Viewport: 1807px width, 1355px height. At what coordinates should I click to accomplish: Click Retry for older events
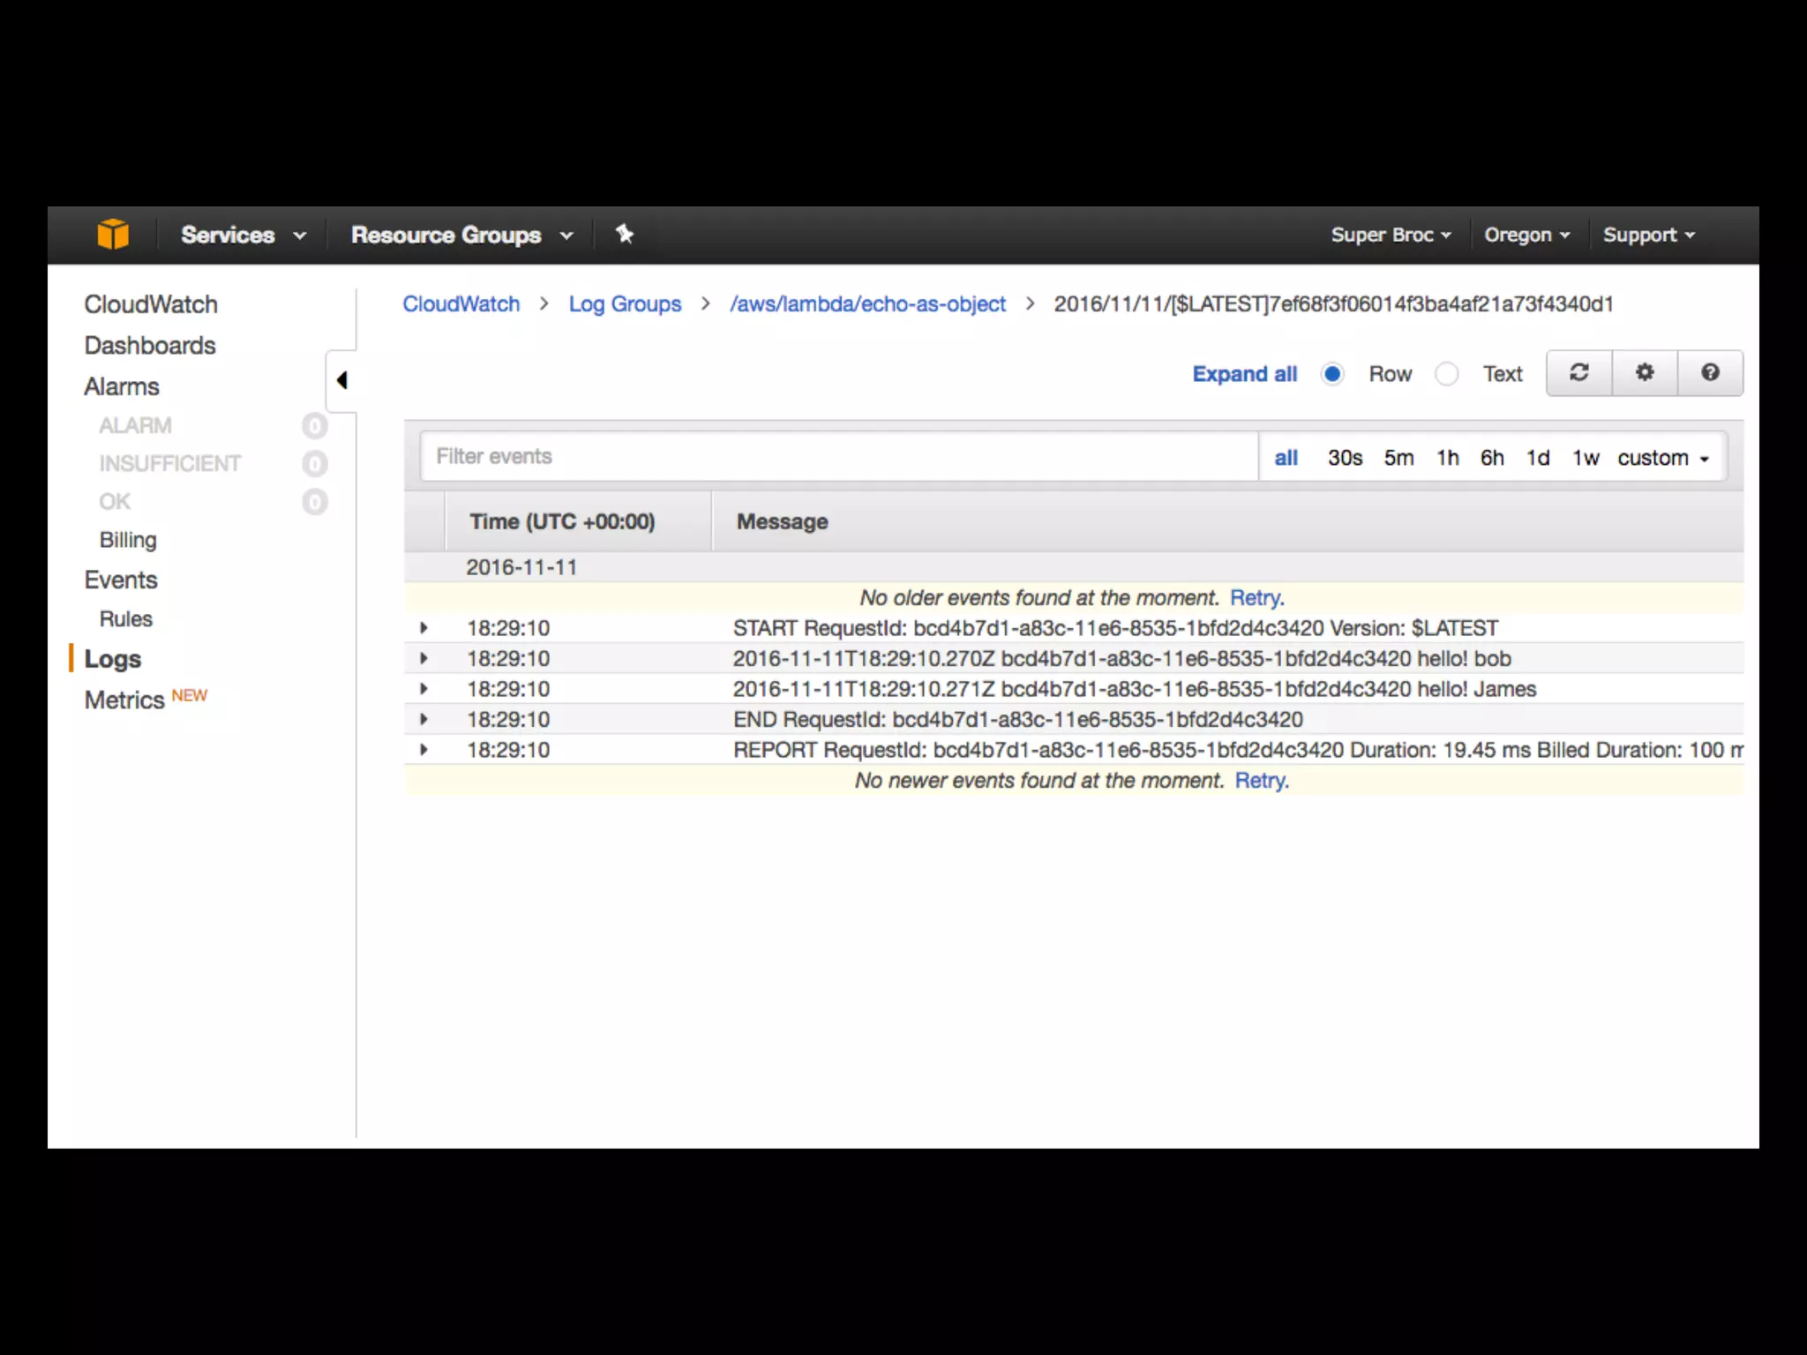pyautogui.click(x=1257, y=598)
